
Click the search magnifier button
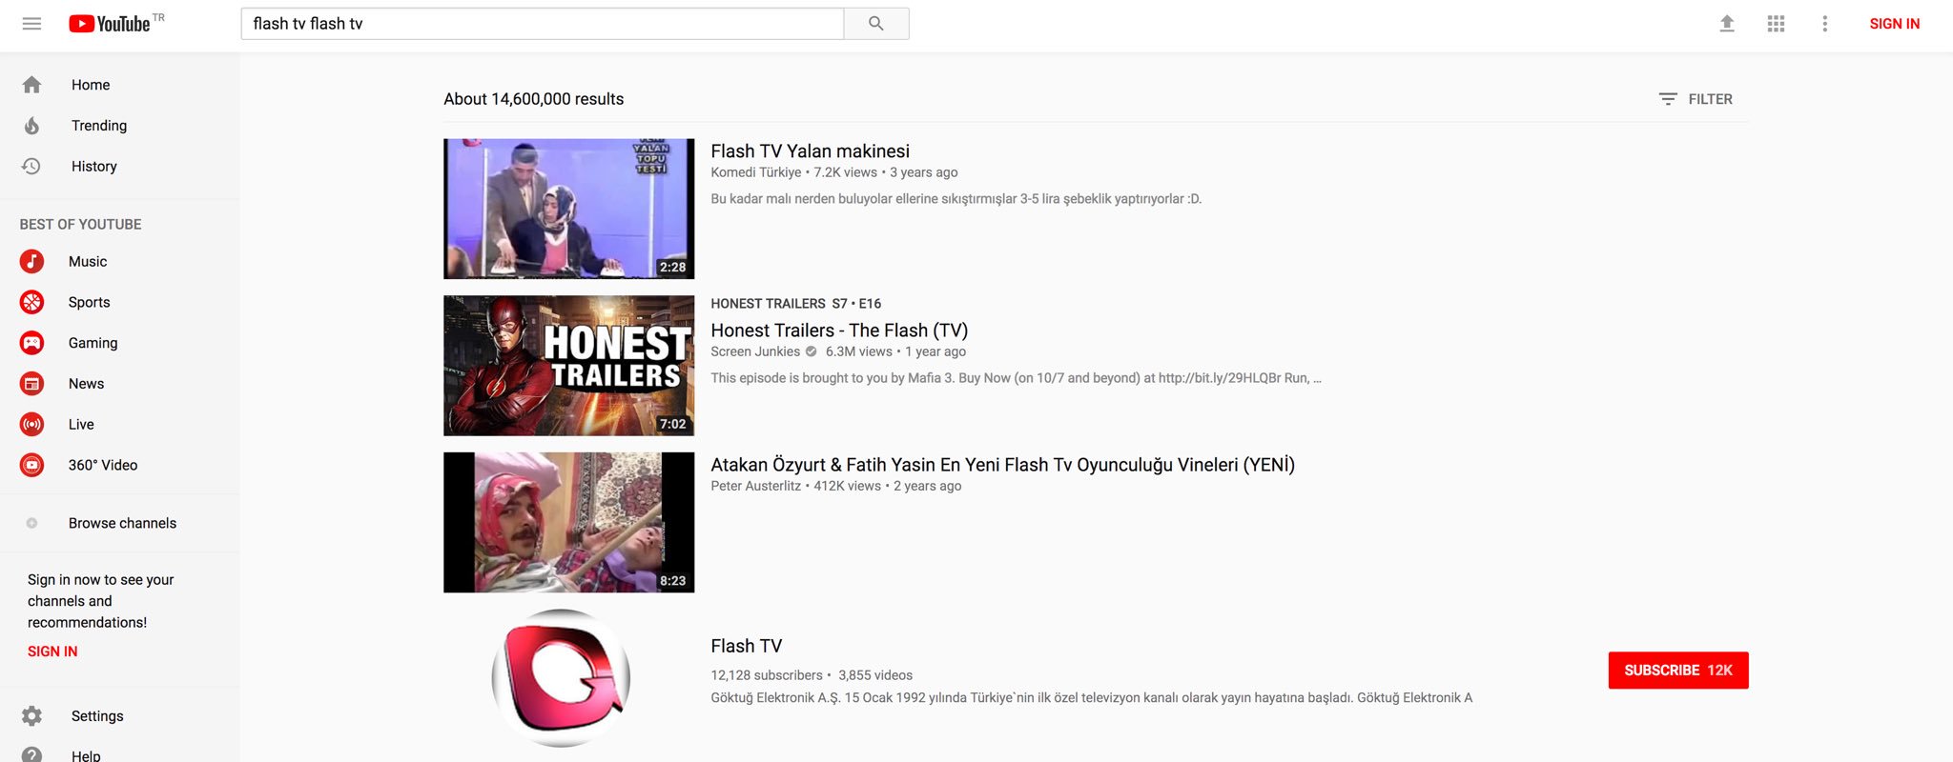click(x=876, y=24)
